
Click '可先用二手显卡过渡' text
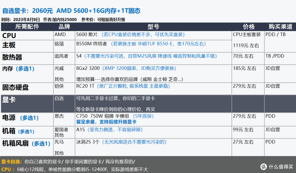click(97, 98)
